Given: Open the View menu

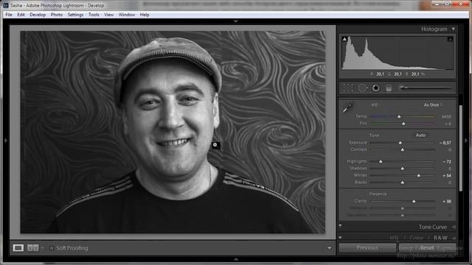Looking at the screenshot, I should (108, 15).
